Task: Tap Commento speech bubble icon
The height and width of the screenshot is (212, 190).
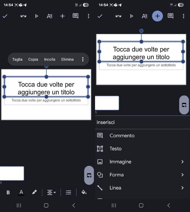Action: (100, 136)
